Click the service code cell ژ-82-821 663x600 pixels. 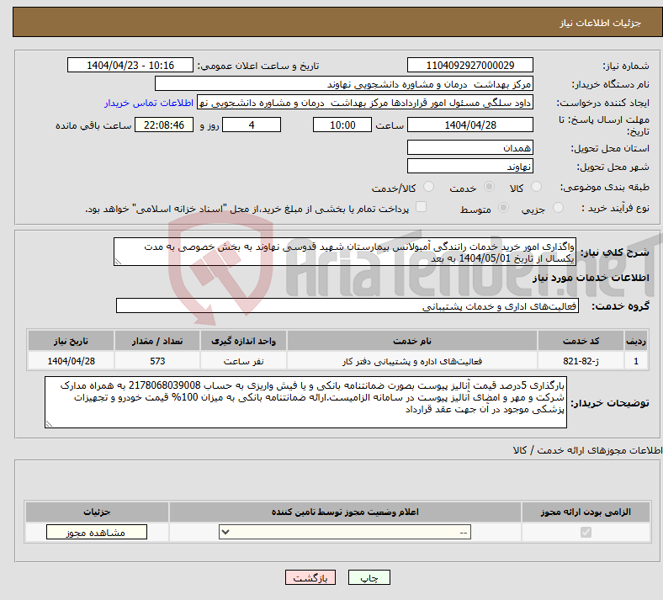click(x=581, y=361)
